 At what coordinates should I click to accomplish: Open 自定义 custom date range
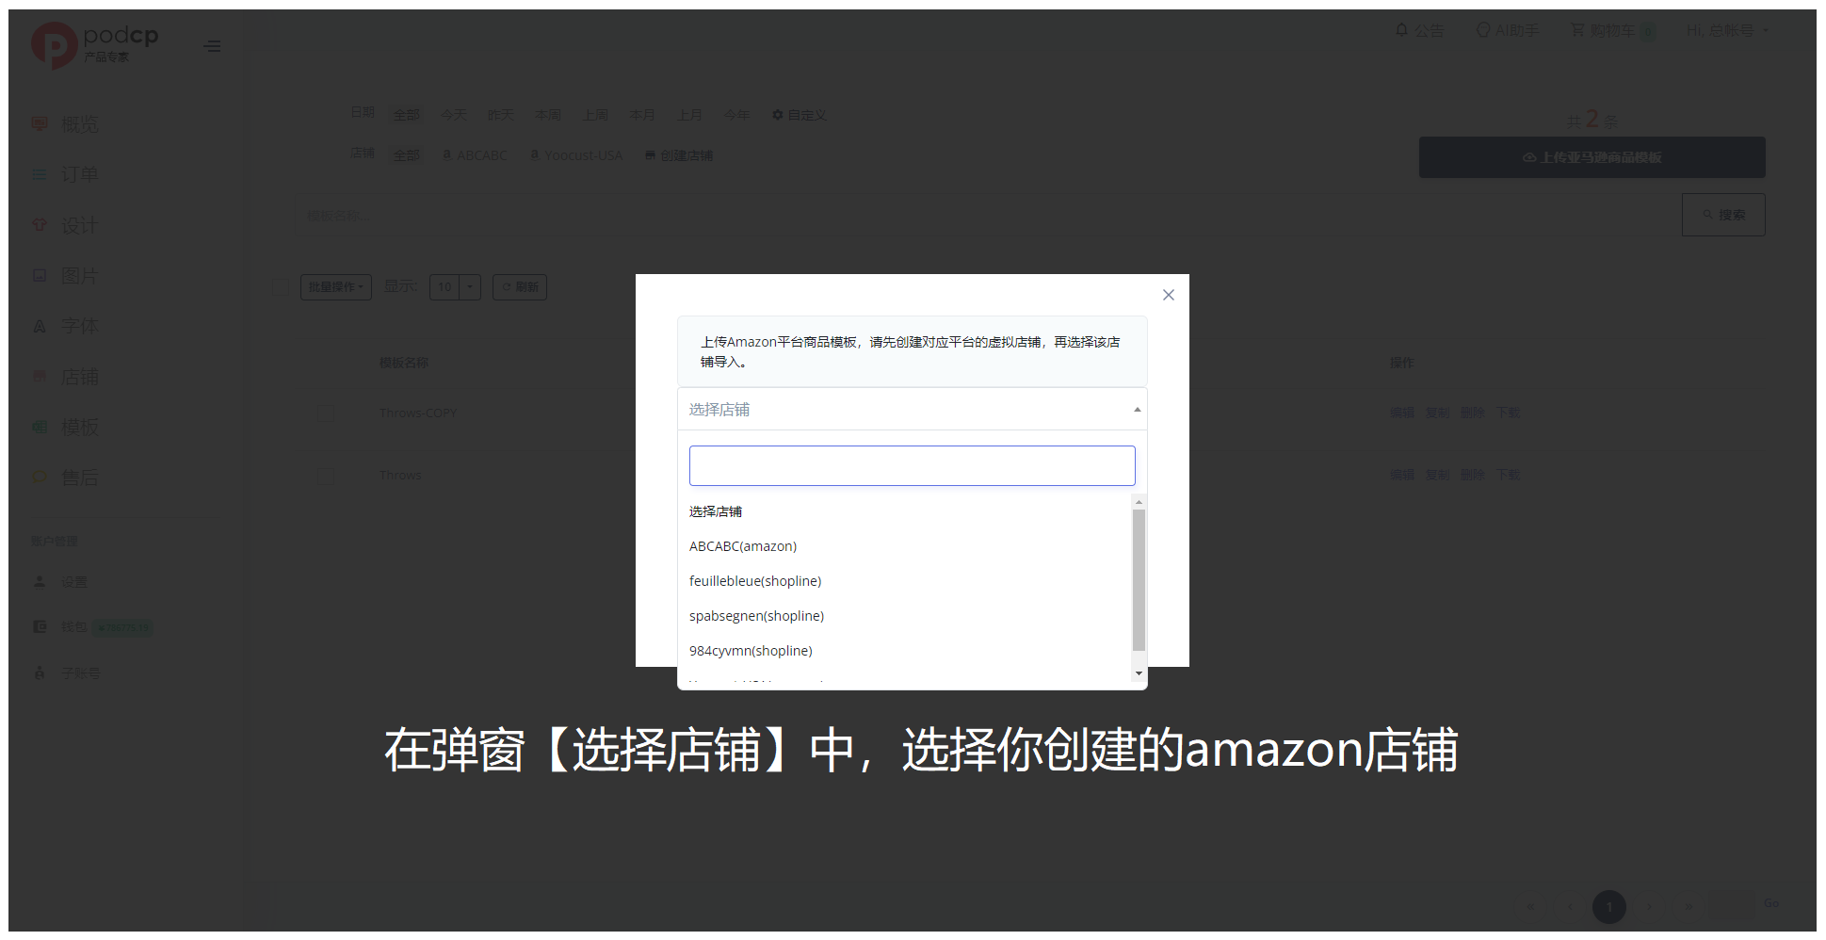click(x=800, y=115)
